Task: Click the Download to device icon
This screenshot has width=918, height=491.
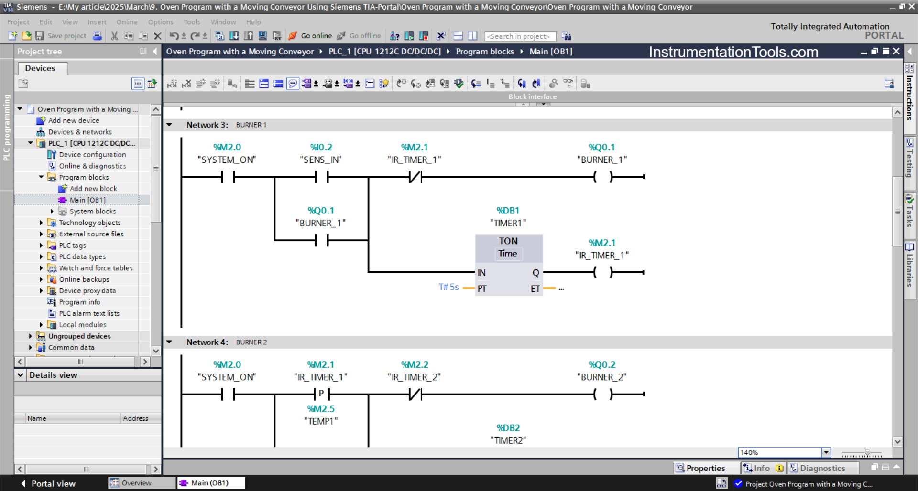Action: [x=234, y=35]
